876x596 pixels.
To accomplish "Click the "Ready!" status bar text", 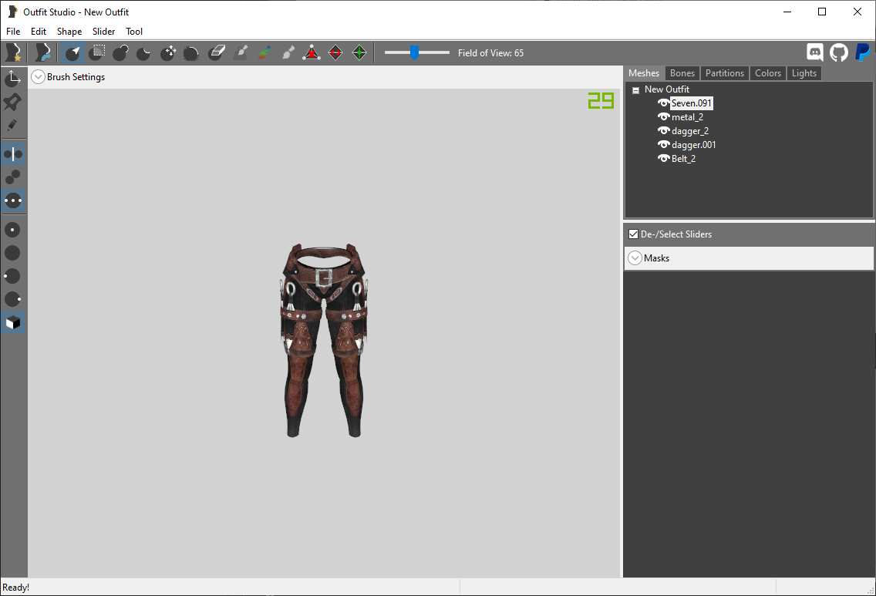I will click(15, 588).
